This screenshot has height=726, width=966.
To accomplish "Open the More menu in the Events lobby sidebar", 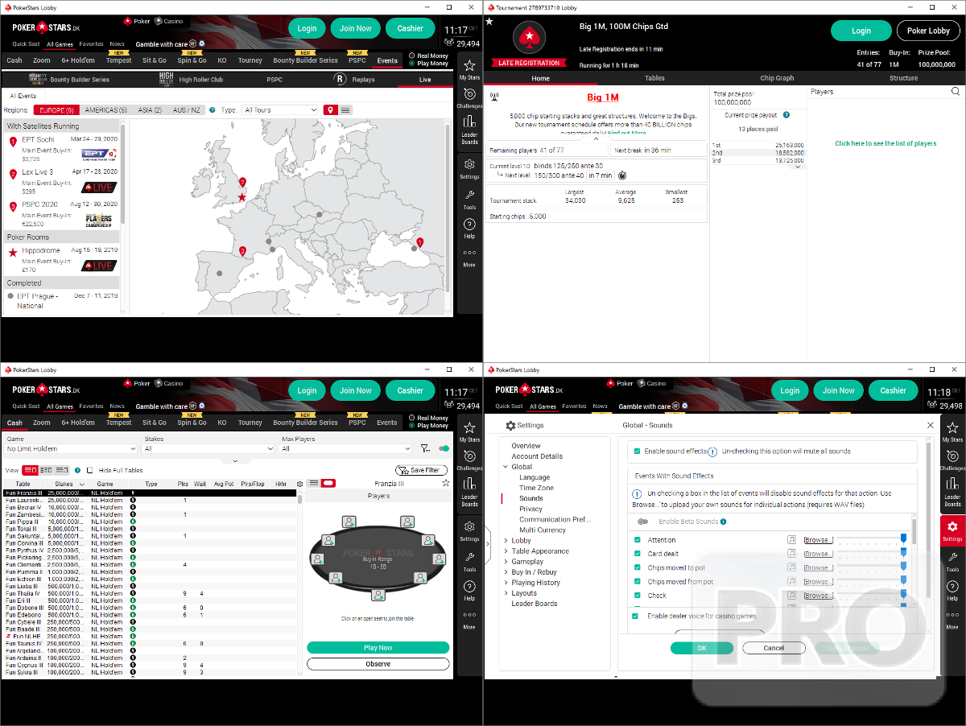I will [469, 258].
